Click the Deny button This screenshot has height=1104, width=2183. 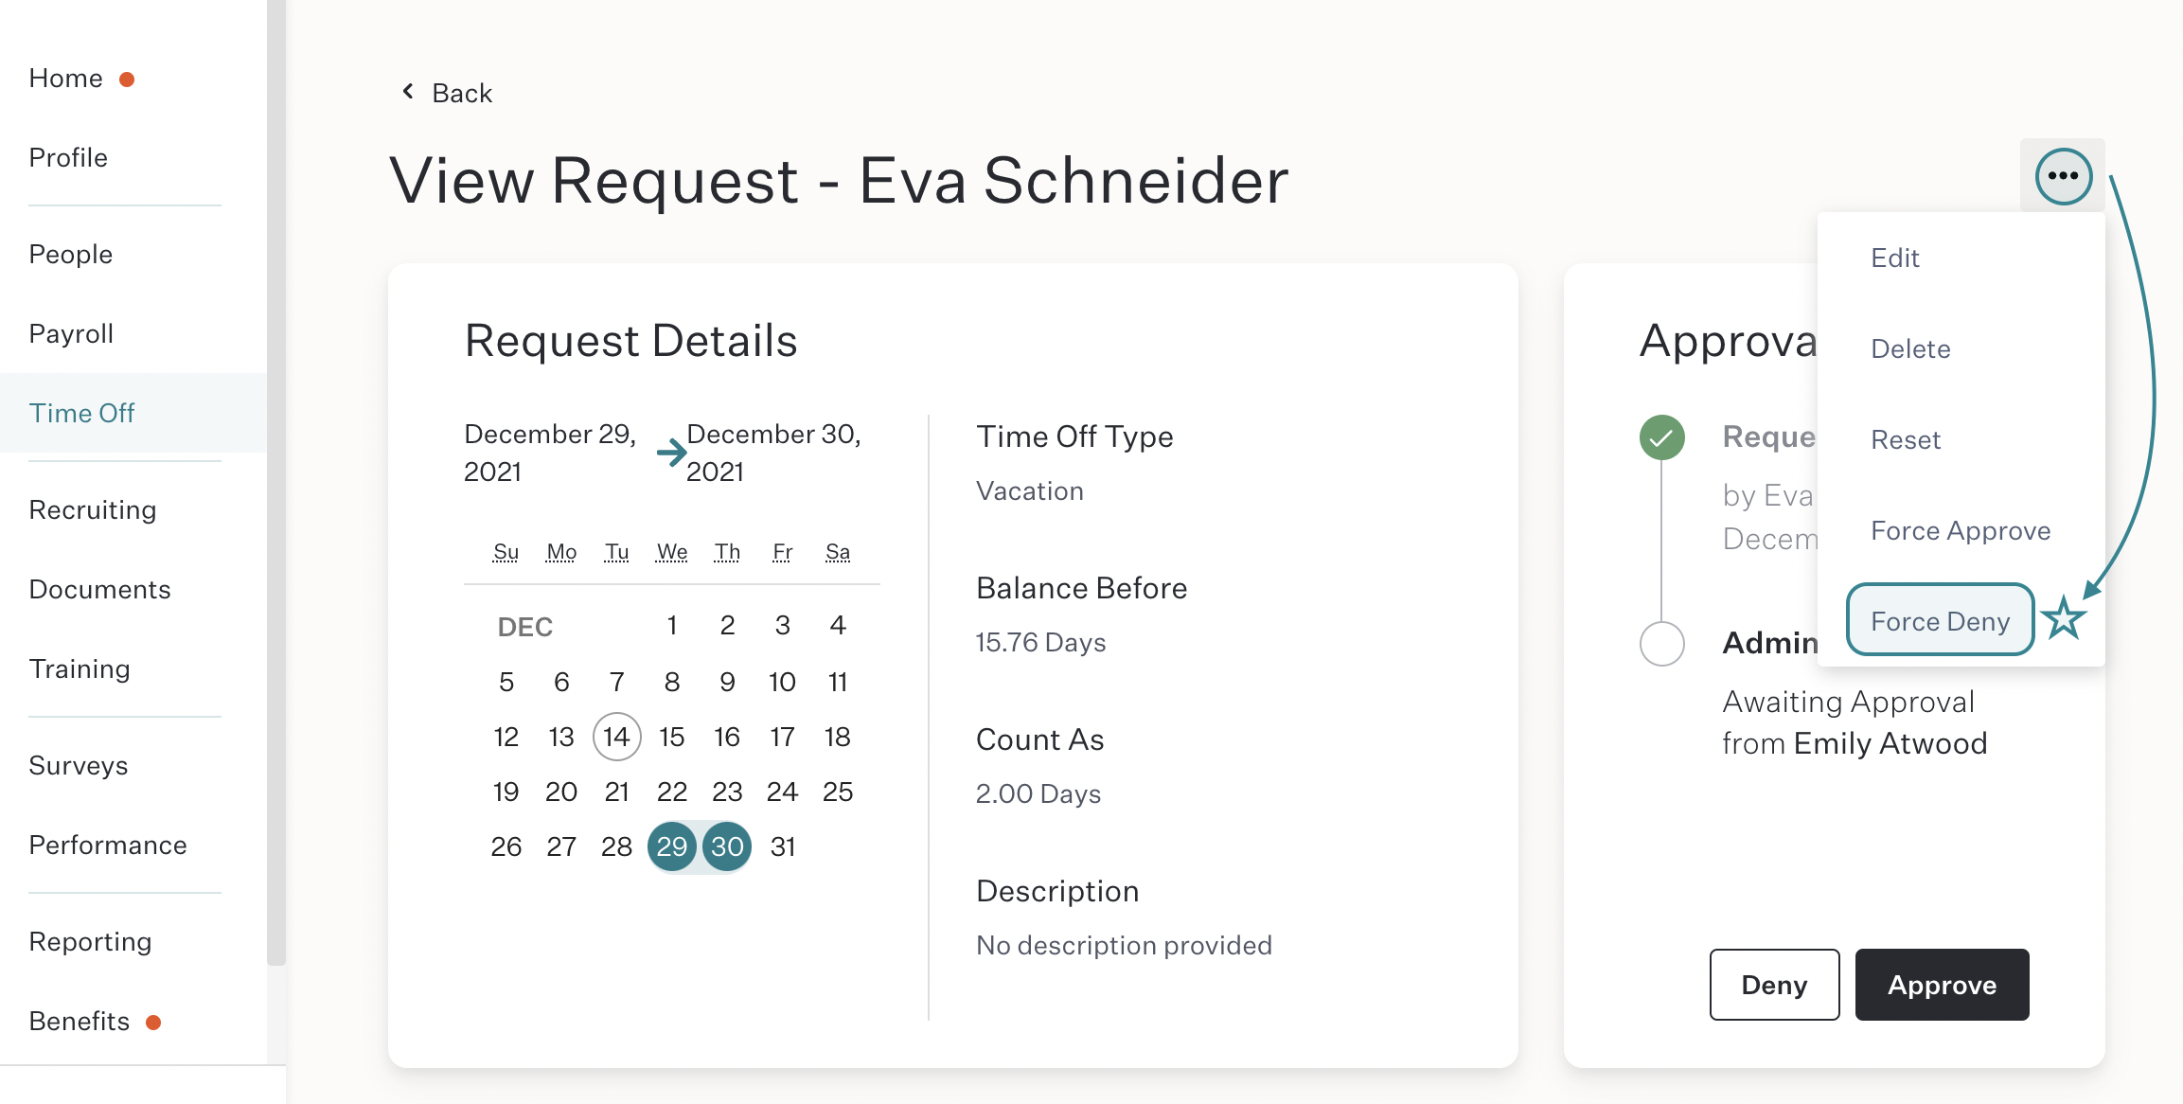coord(1774,985)
